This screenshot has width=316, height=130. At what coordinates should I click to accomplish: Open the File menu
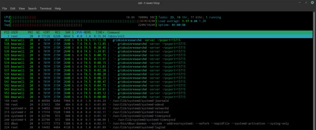tap(5, 9)
